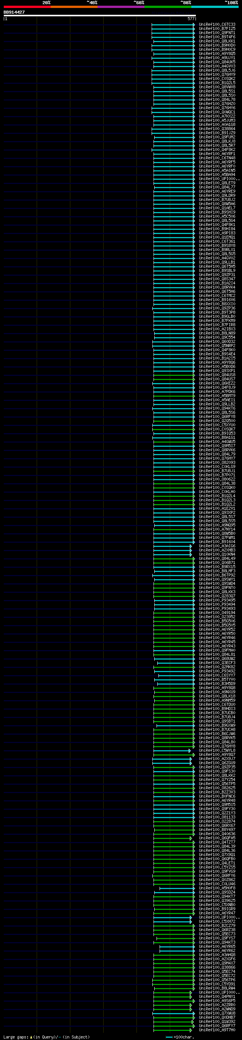Click the cyan alignment bar for UniRef100_C6TC33
The height and width of the screenshot is (1040, 242).
(x=173, y=25)
